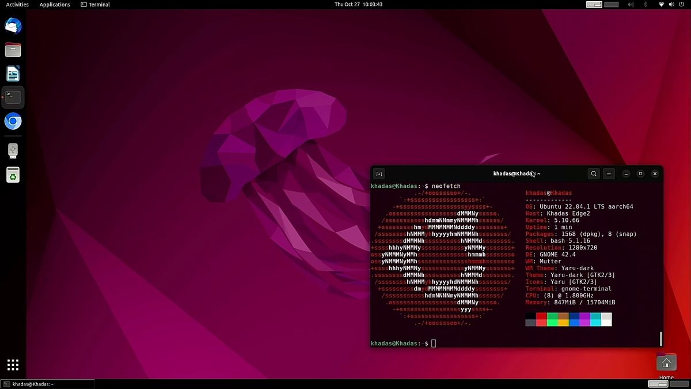Open the terminal search button

594,173
